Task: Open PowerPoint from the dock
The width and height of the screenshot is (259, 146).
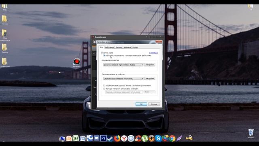Action: 69,138
